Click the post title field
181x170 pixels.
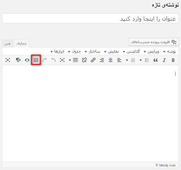pyautogui.click(x=90, y=19)
